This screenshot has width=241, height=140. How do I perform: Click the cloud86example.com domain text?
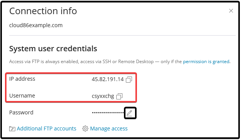click(36, 25)
